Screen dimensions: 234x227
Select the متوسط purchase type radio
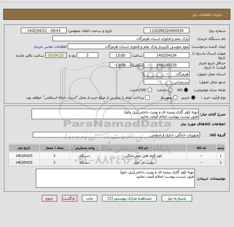pyautogui.click(x=175, y=98)
